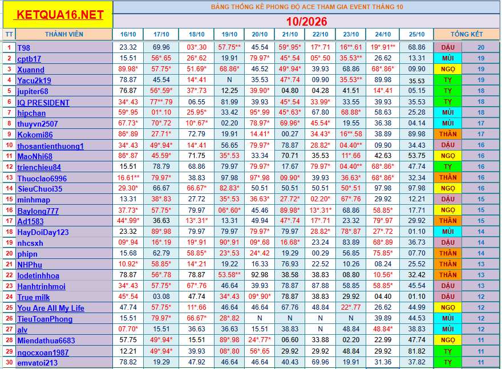Open the ngocxoan1987 member link
The image size is (502, 369).
coord(43,352)
